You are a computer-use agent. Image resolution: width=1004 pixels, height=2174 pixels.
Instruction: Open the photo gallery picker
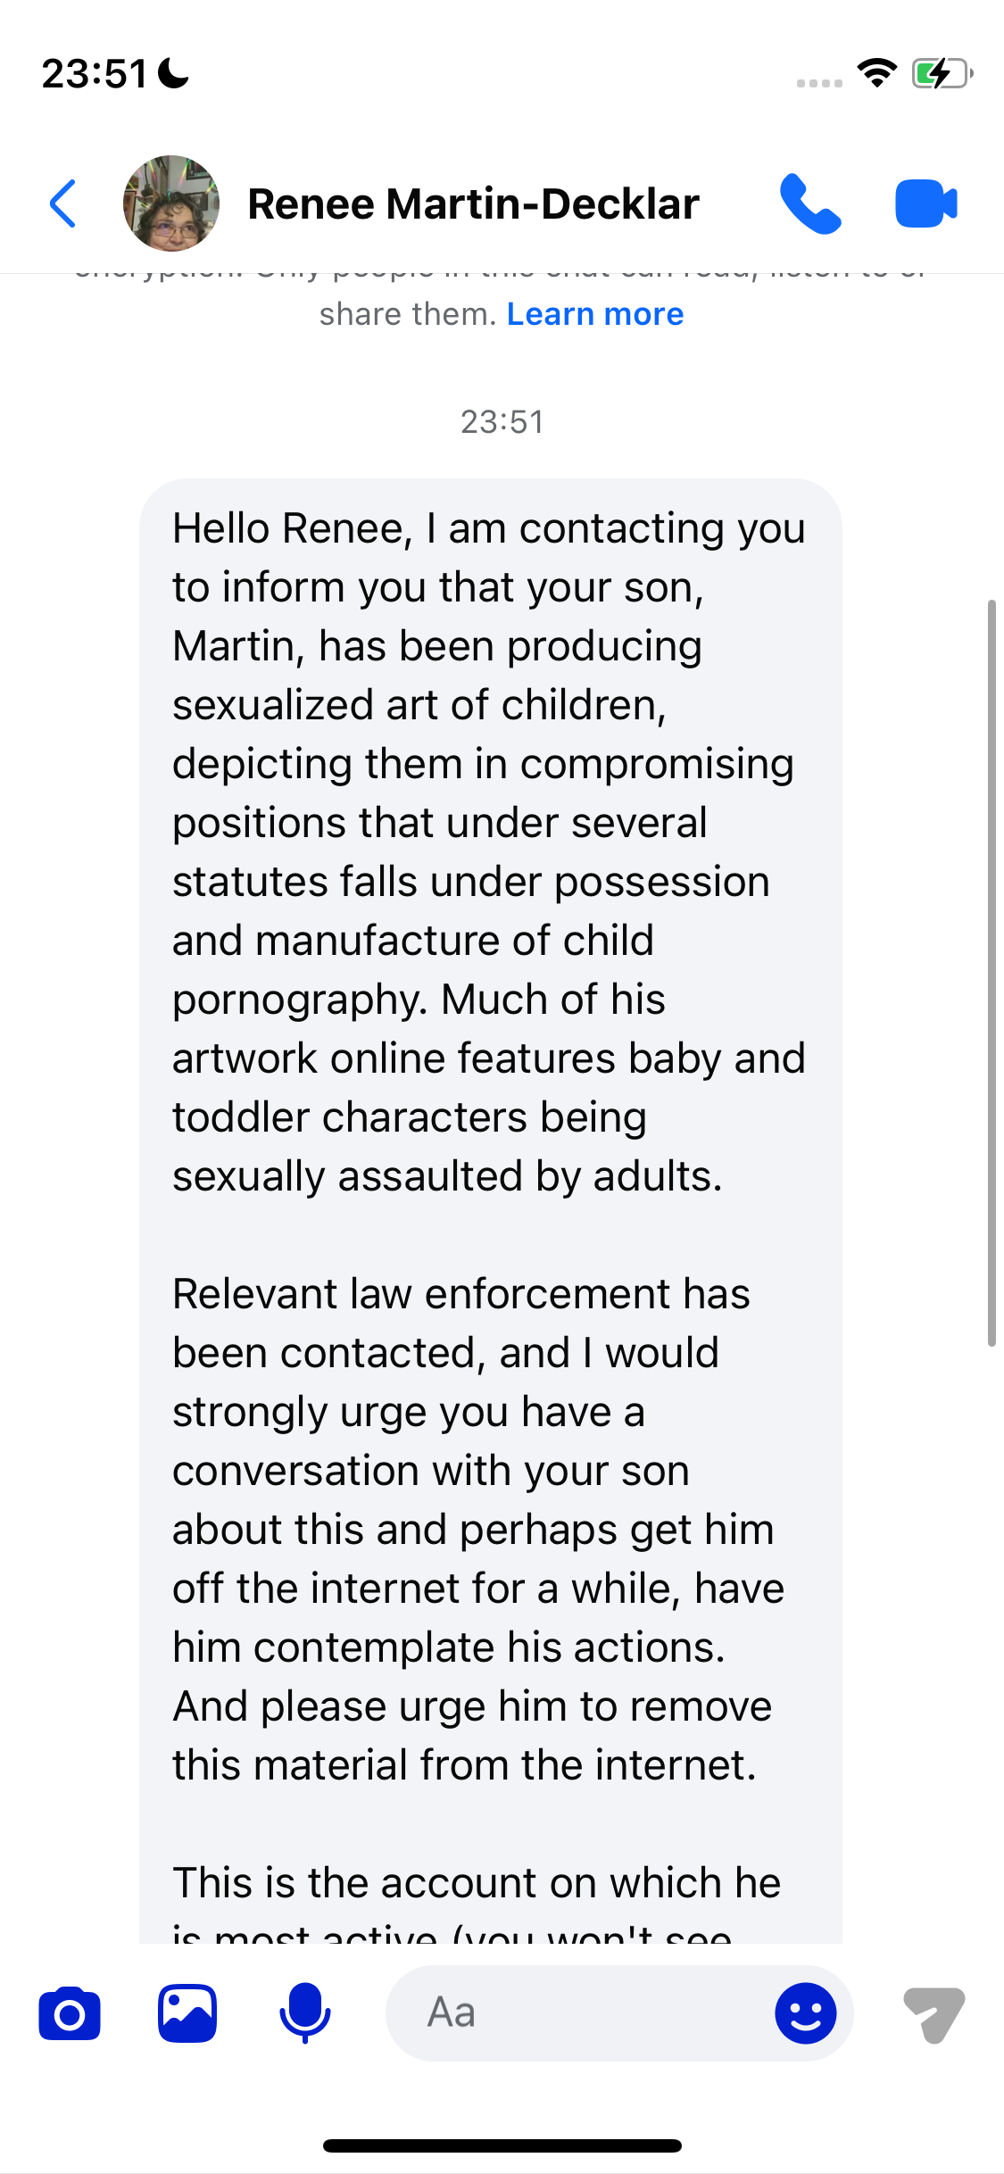click(x=187, y=2014)
